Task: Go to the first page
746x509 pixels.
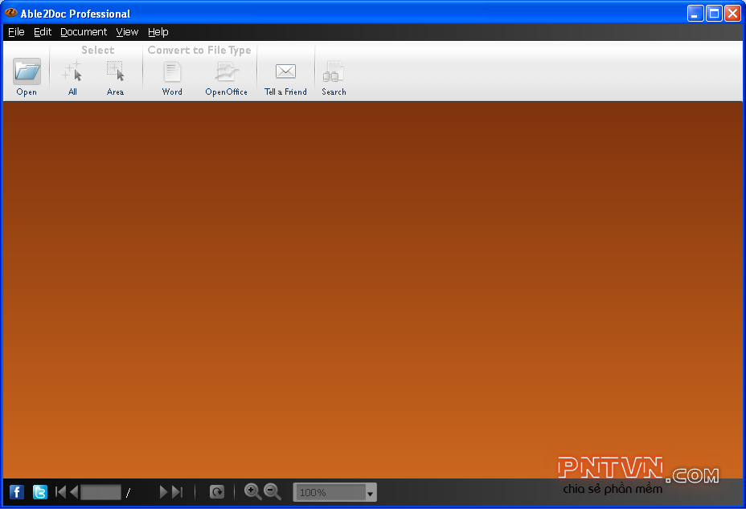Action: click(x=60, y=492)
